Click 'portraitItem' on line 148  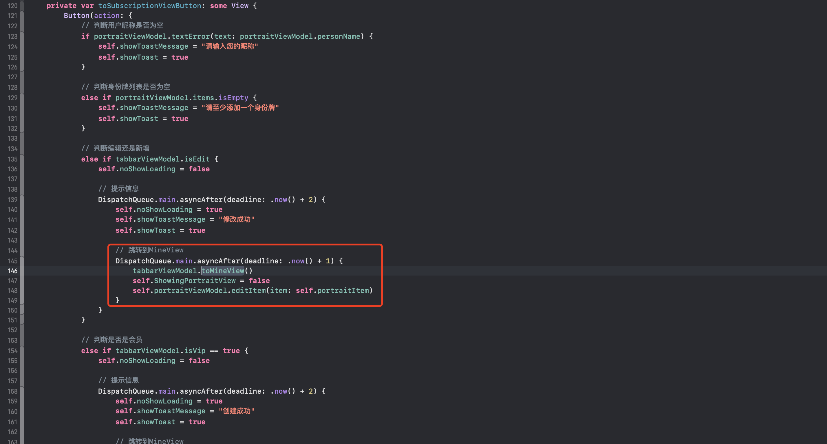coord(343,290)
